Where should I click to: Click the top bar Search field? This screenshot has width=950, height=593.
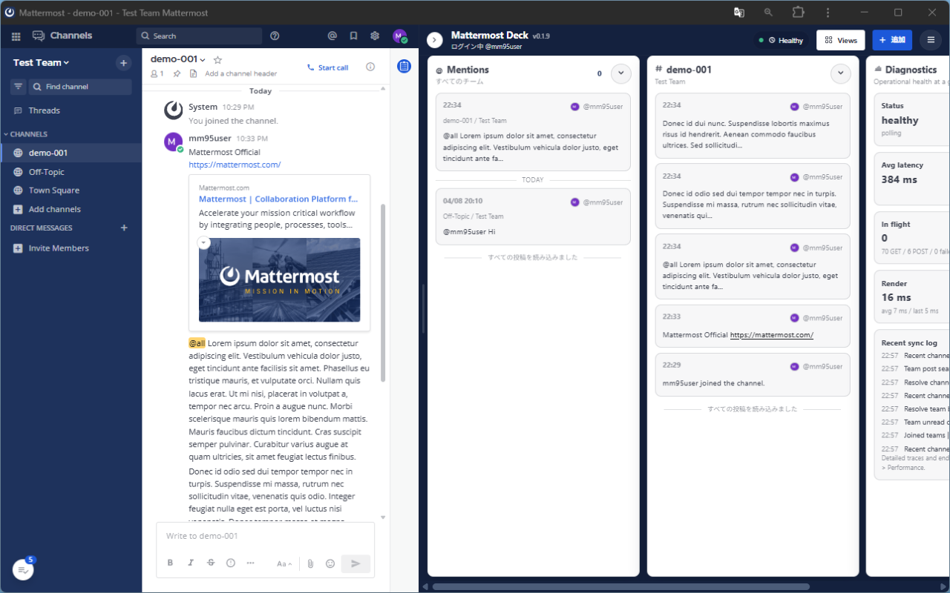[199, 36]
